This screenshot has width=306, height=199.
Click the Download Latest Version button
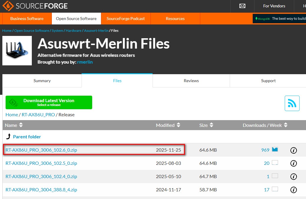[x=49, y=102]
